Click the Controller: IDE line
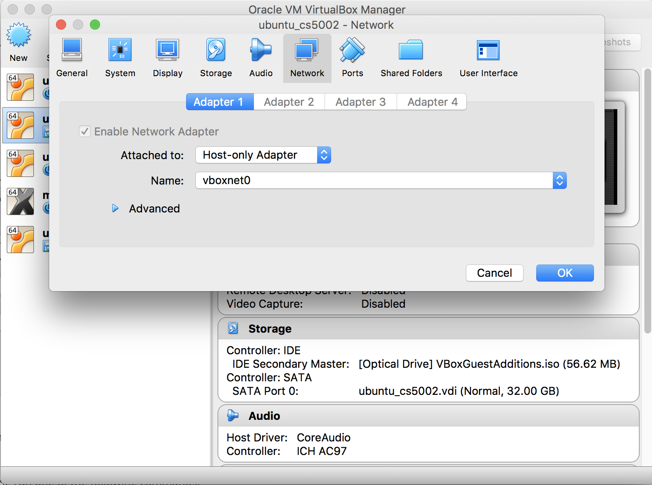The width and height of the screenshot is (652, 485). tap(264, 350)
